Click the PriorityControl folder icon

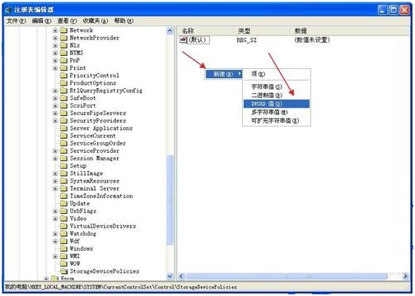coord(63,76)
